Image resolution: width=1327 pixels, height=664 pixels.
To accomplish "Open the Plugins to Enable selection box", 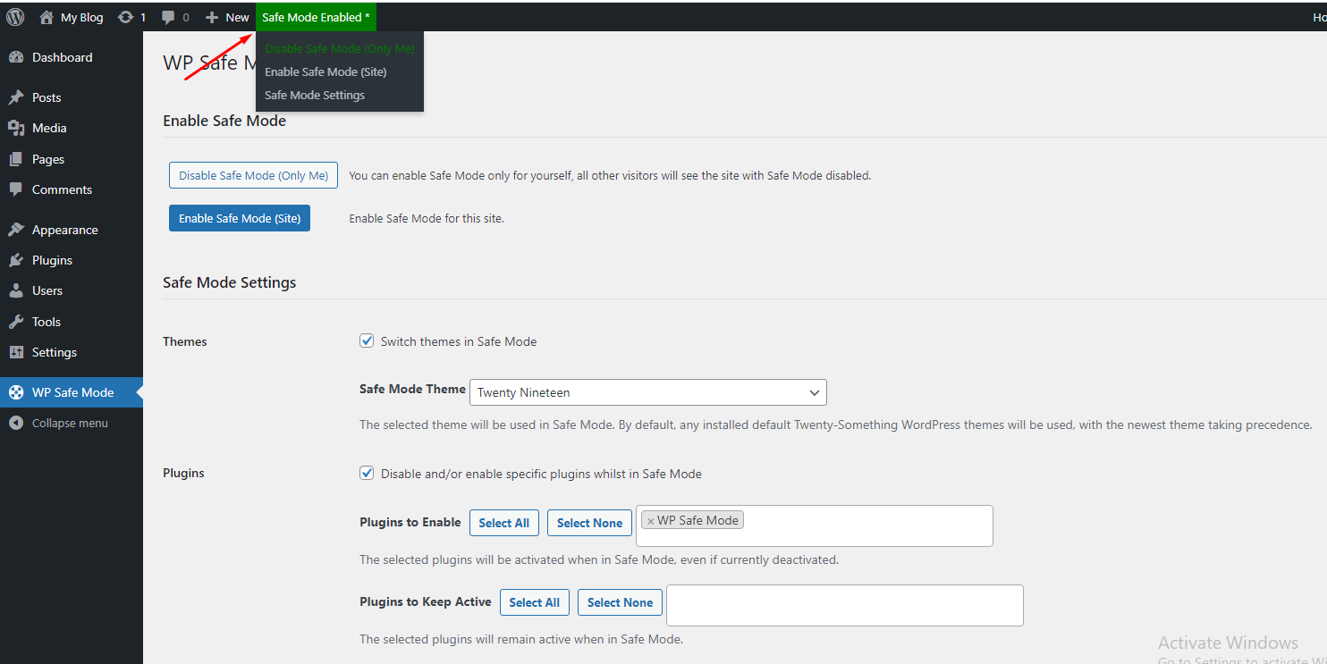I will (x=858, y=525).
